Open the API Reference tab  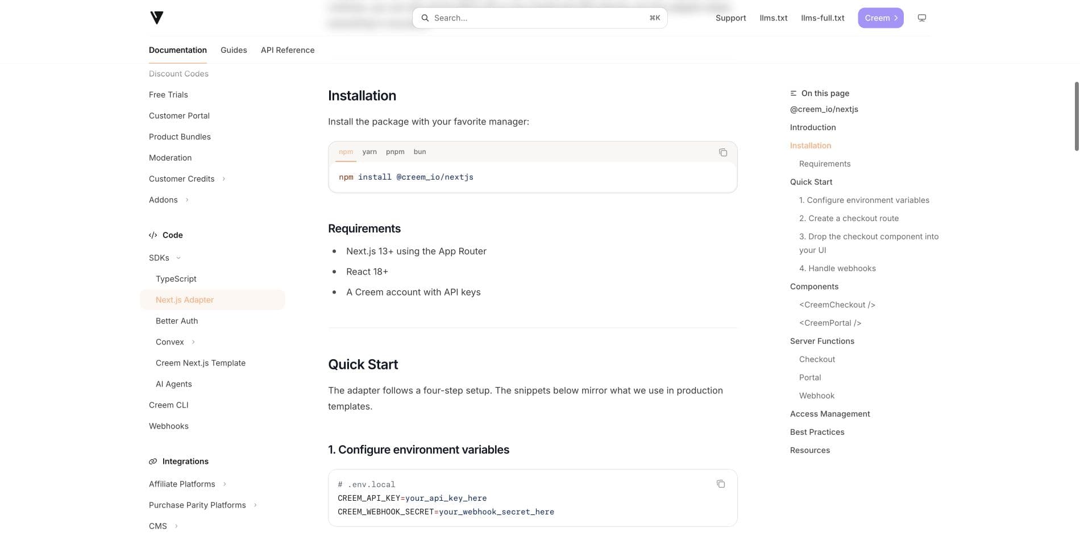pos(288,50)
